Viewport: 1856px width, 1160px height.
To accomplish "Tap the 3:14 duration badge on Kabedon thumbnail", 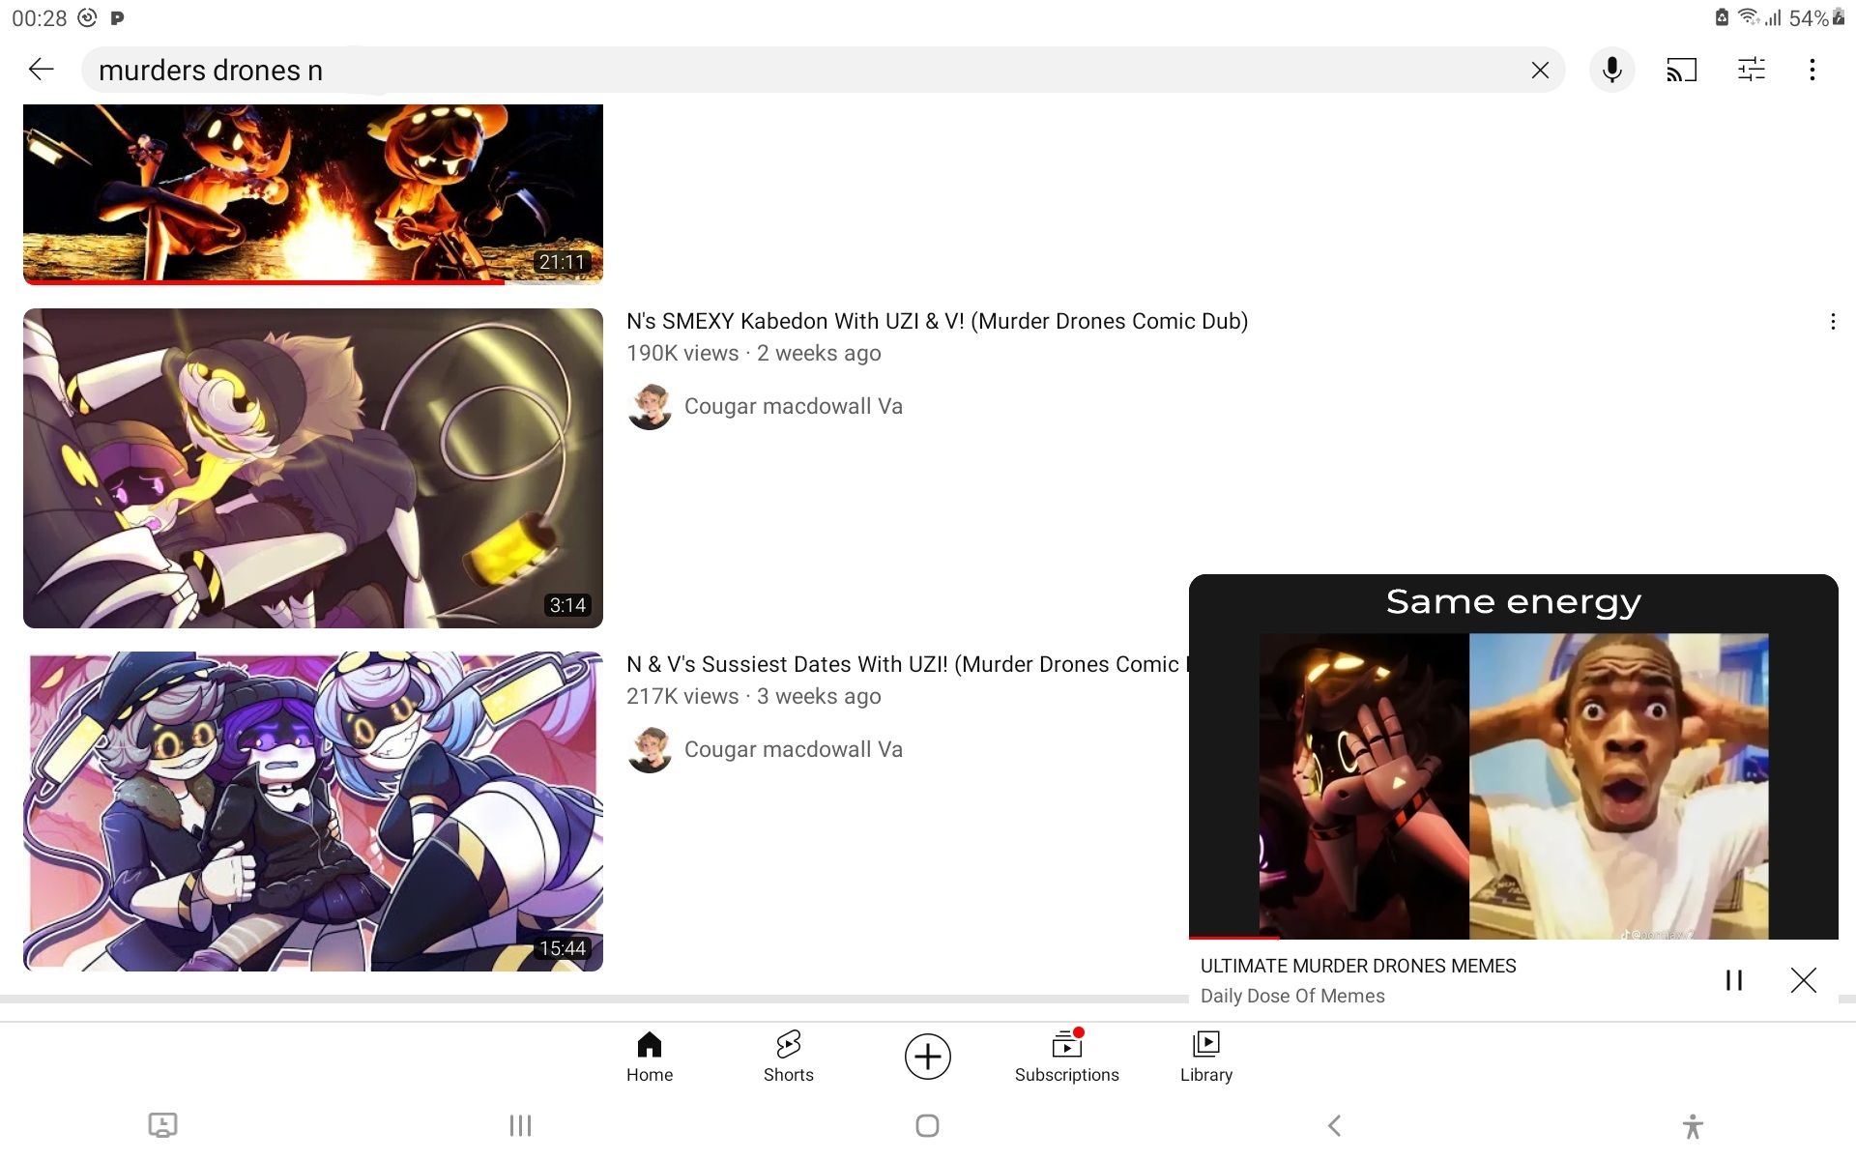I will (x=567, y=605).
